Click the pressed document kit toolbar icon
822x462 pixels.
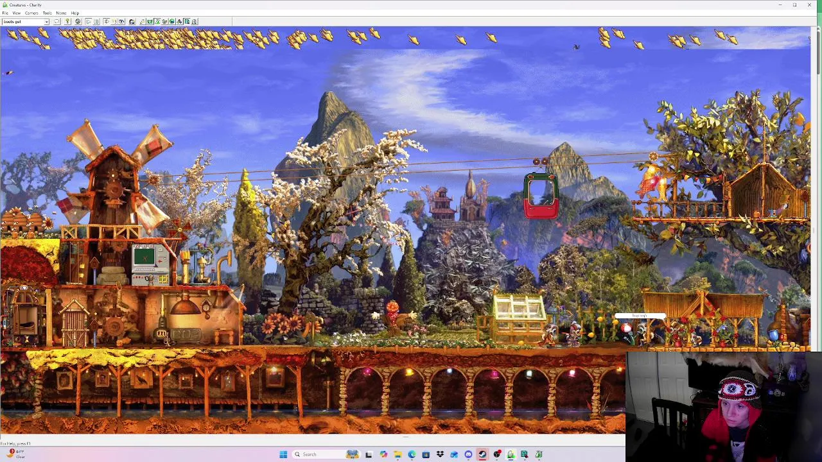point(187,22)
